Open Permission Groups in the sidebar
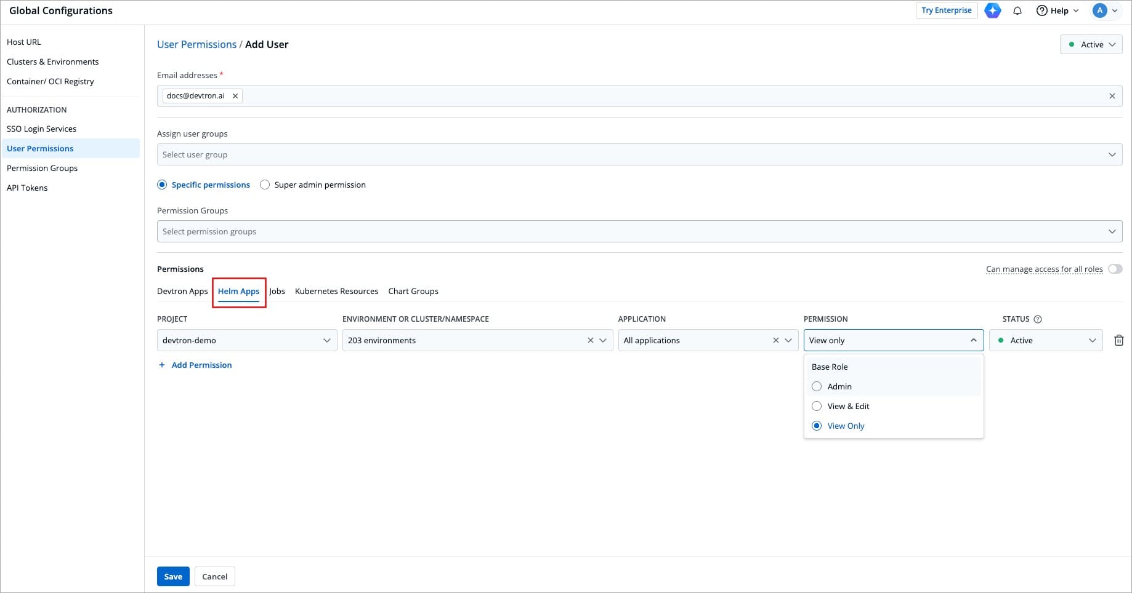This screenshot has height=593, width=1132. tap(42, 168)
